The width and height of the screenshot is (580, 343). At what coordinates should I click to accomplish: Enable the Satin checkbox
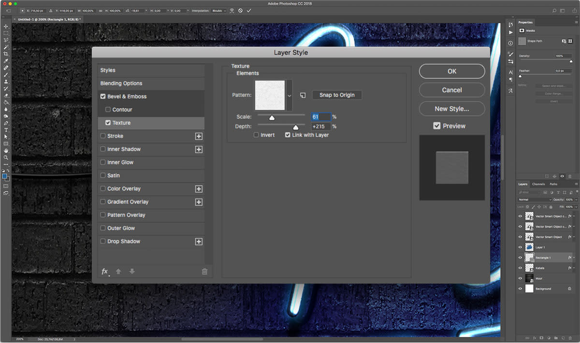point(103,175)
